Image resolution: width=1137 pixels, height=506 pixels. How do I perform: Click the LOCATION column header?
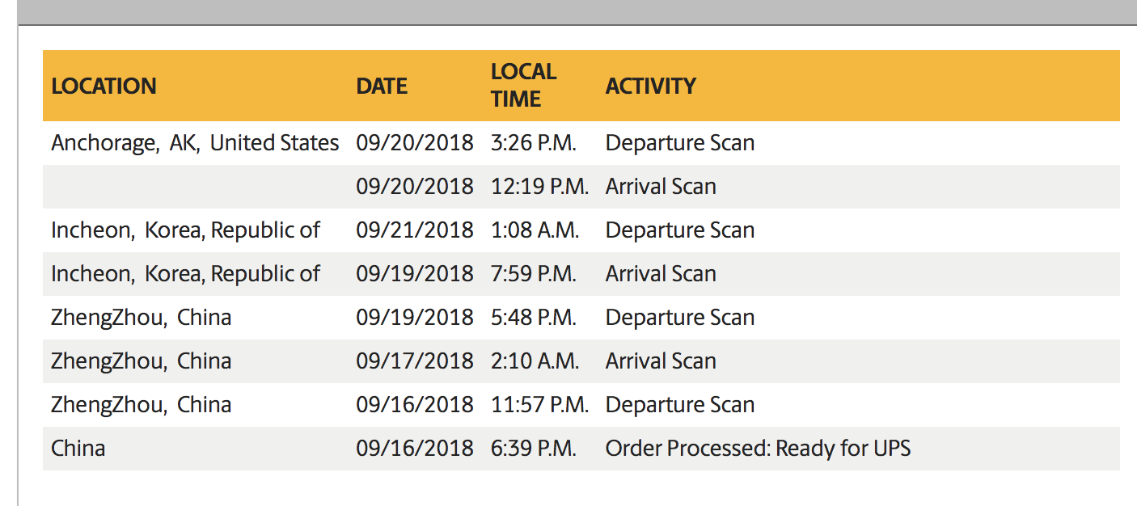[x=104, y=86]
